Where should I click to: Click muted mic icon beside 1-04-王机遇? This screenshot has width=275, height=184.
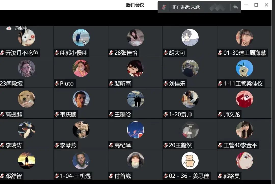(x=57, y=176)
